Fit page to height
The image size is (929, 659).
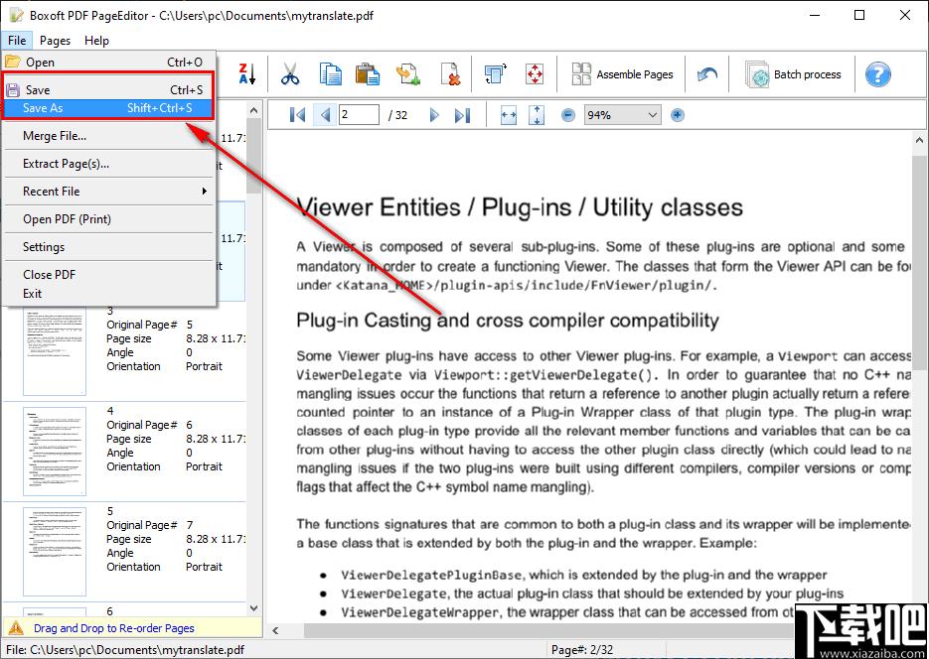point(537,115)
